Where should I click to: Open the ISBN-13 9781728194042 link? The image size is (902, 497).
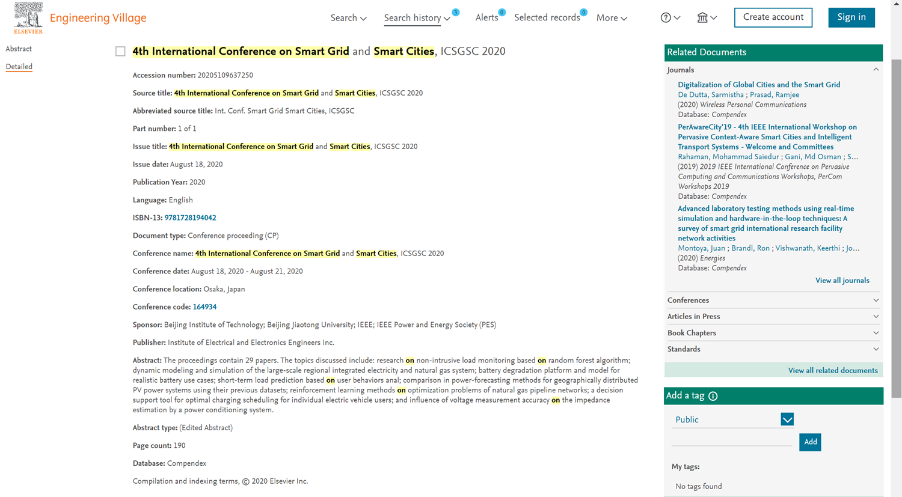coord(190,218)
